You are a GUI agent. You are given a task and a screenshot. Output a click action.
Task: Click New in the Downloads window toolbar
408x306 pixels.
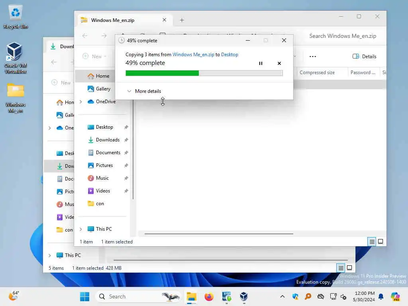(x=61, y=83)
